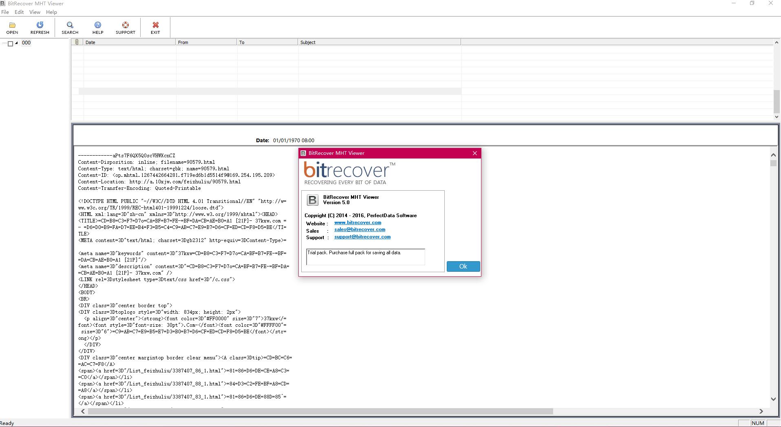Click the Copyright PerfectData Software line
Image resolution: width=781 pixels, height=427 pixels.
click(x=361, y=216)
